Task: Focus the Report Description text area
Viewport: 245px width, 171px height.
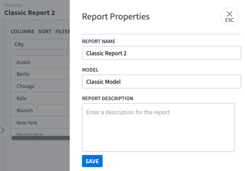Action: [158, 127]
